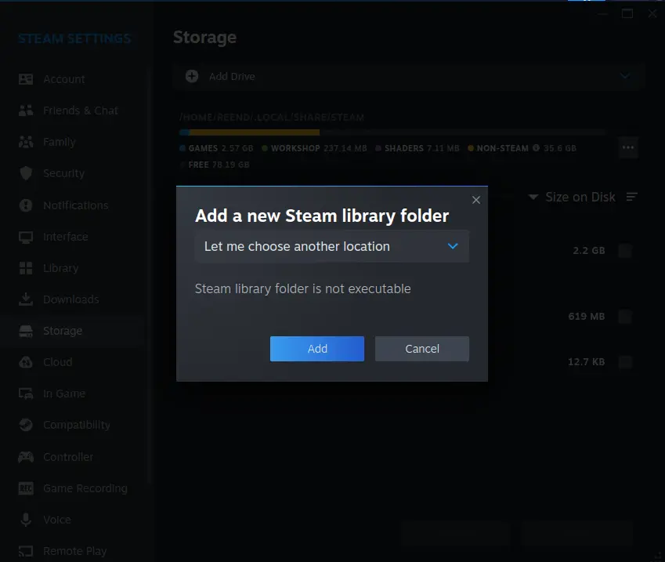The height and width of the screenshot is (562, 665).
Task: Go to the Account settings page
Action: [64, 79]
